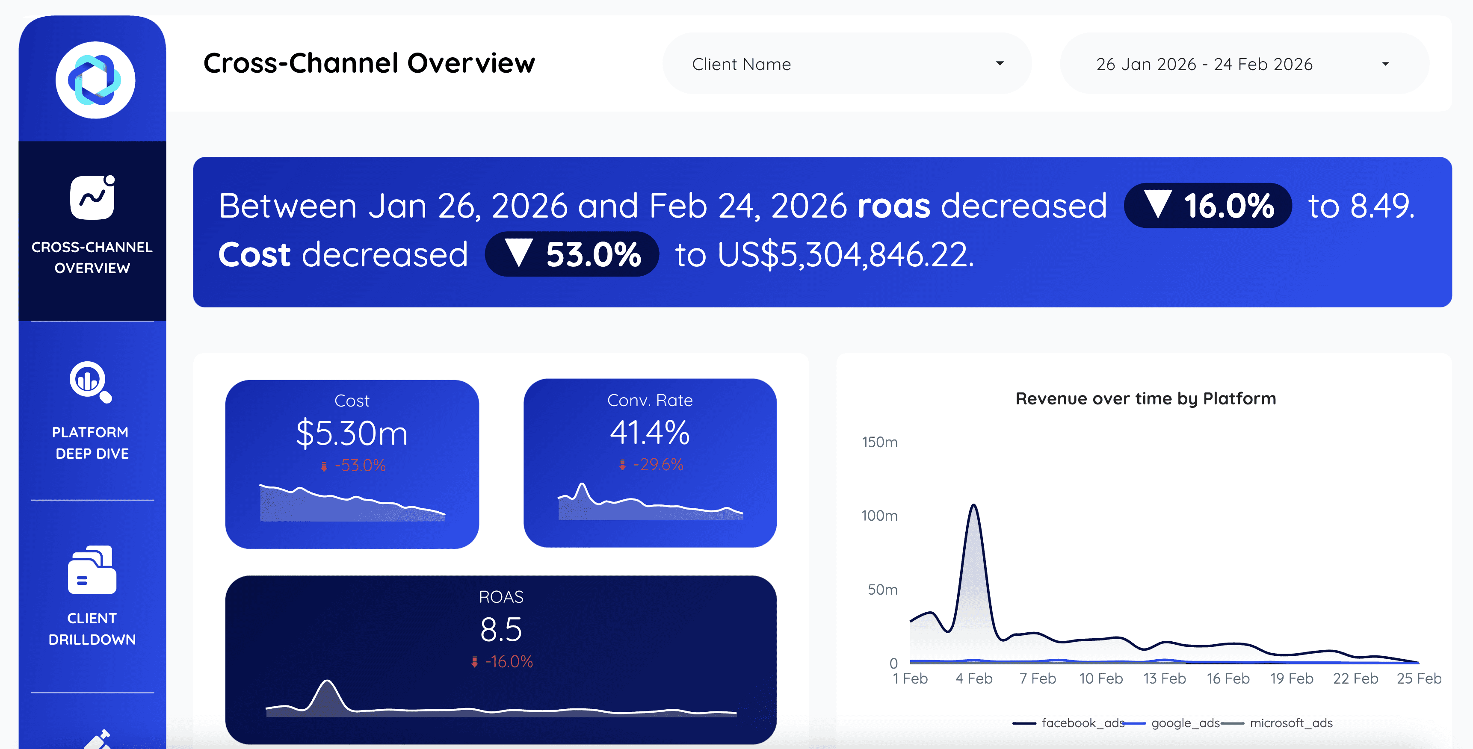
Task: Click the Client Drilldown folder icon
Action: [92, 569]
